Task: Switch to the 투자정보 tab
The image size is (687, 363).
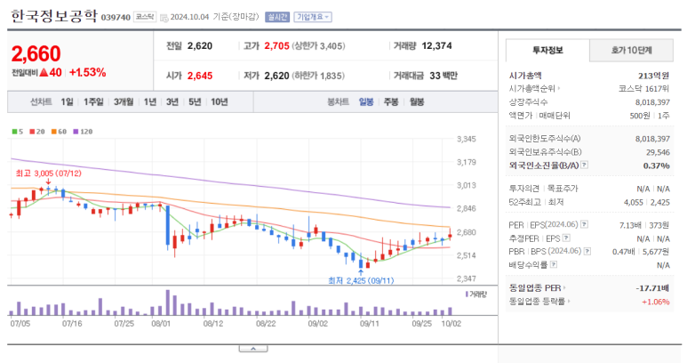Action: [x=547, y=51]
